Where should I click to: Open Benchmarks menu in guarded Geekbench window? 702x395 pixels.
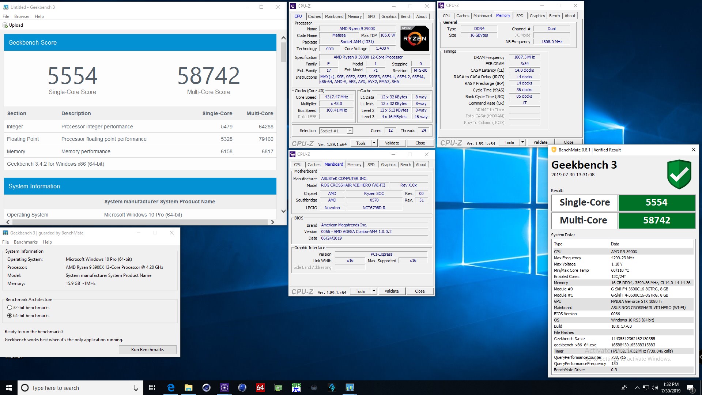[26, 242]
